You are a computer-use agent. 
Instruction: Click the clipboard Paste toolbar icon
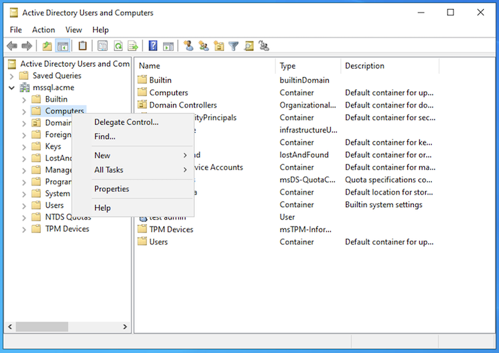pyautogui.click(x=83, y=46)
